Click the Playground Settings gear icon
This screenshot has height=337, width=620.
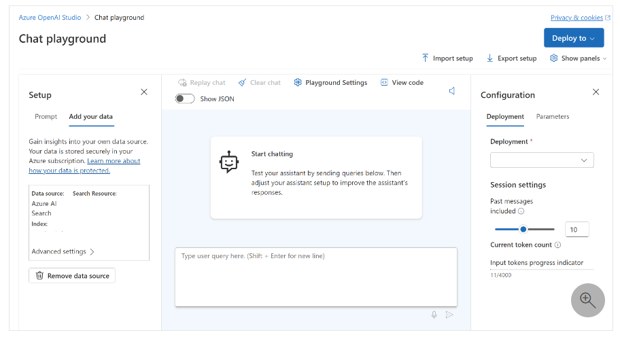(x=298, y=82)
